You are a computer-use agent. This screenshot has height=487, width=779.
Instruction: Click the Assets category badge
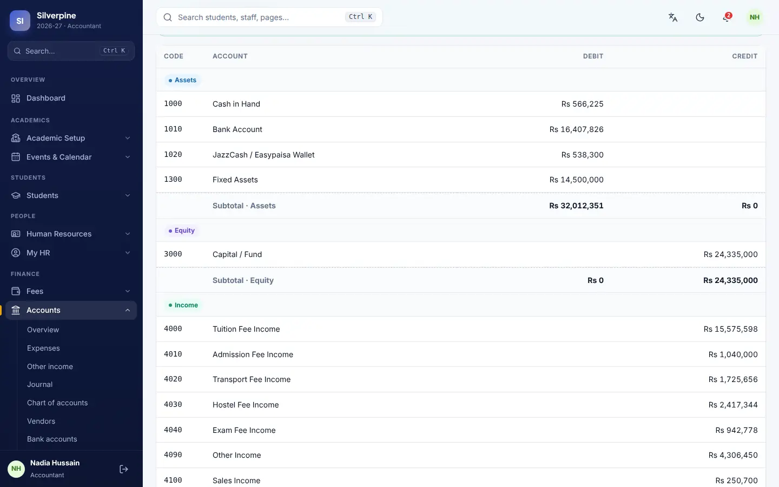[182, 80]
